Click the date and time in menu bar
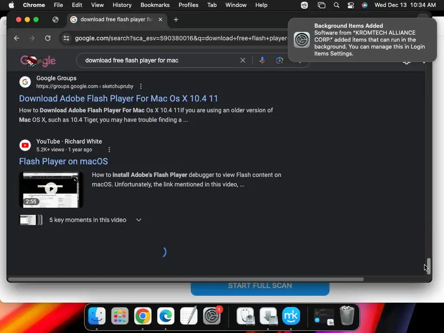This screenshot has width=444, height=333. click(405, 5)
